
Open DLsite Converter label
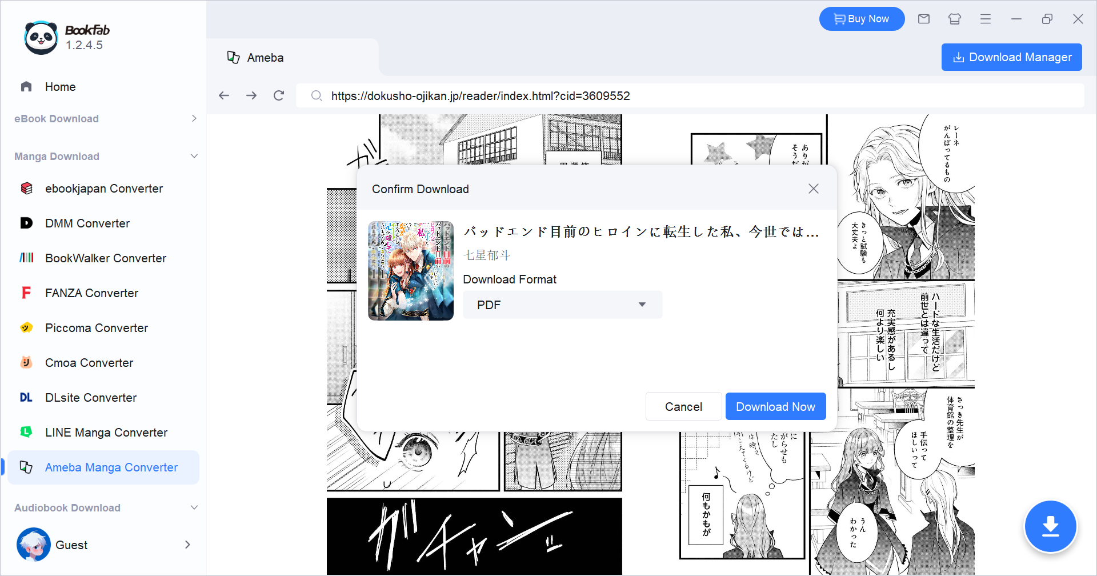point(91,397)
